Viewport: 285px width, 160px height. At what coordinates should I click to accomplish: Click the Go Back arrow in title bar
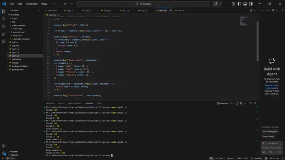[x=65, y=4]
